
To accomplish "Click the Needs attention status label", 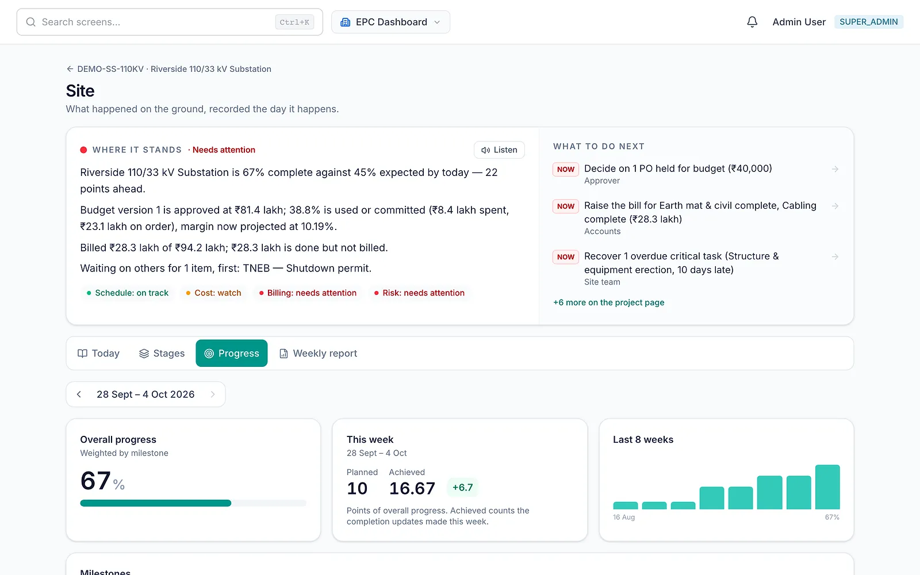I will click(x=224, y=150).
